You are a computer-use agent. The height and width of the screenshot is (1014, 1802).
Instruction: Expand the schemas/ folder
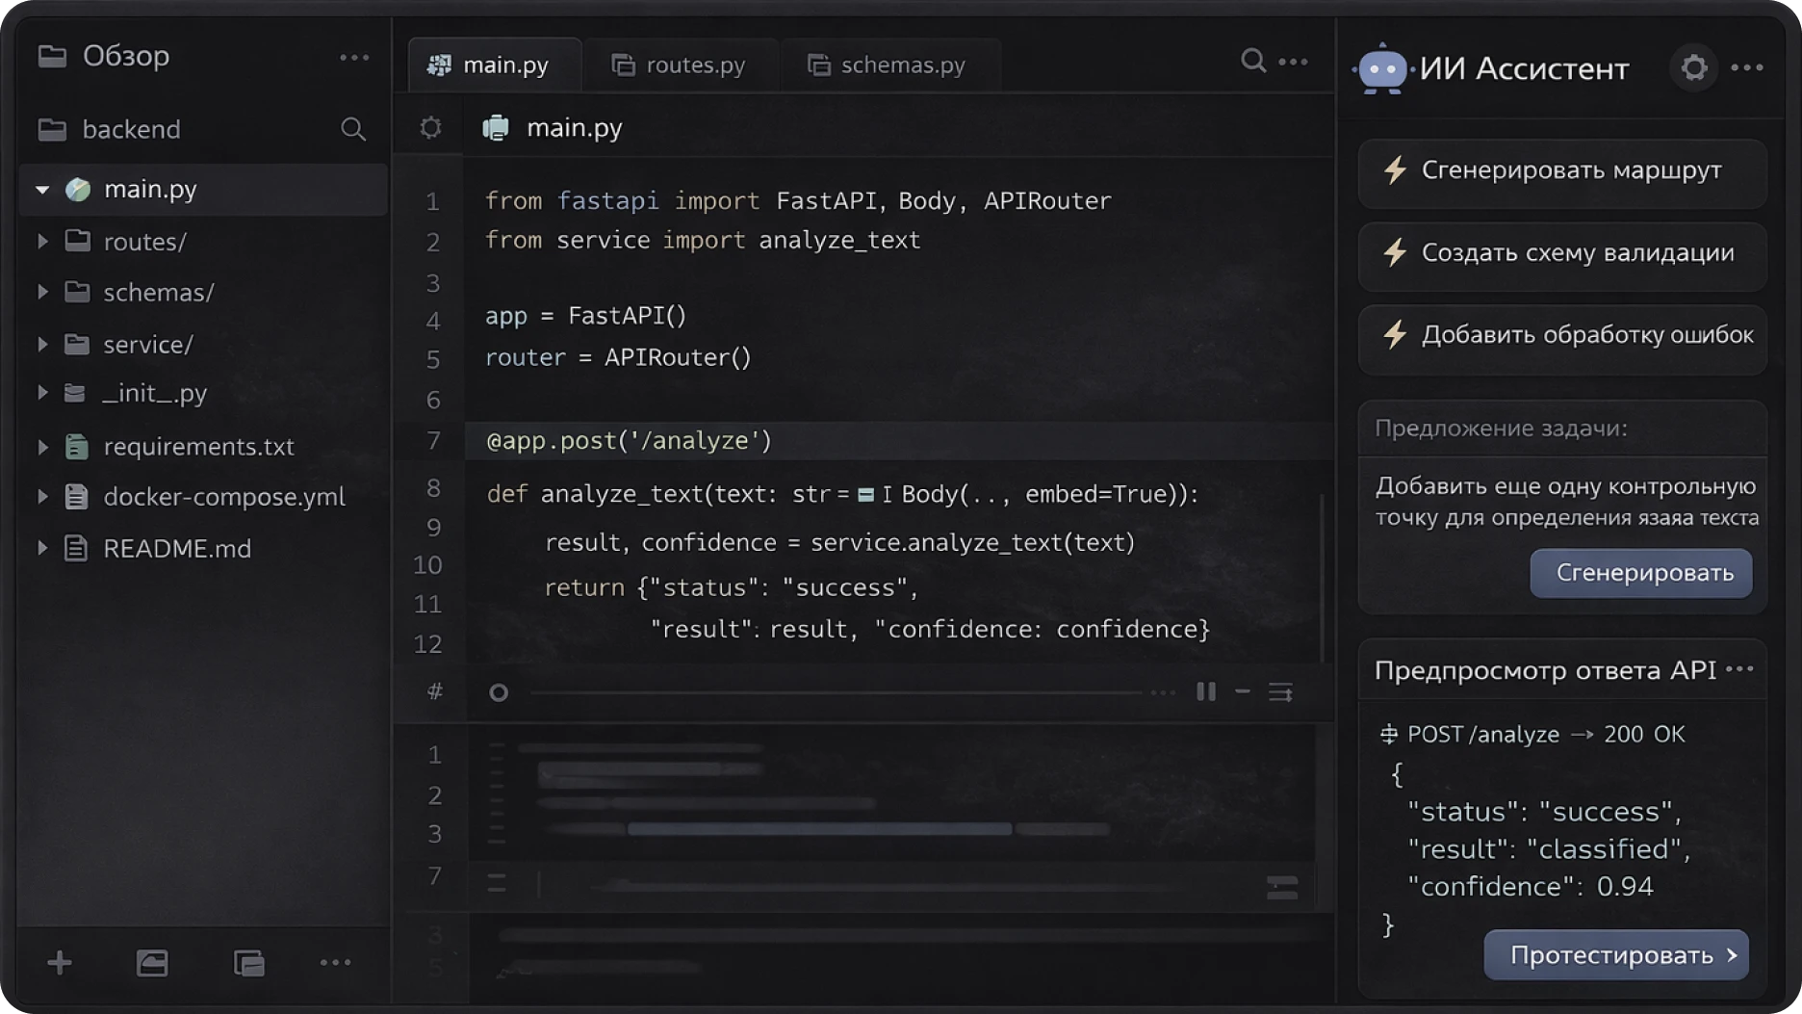coord(42,292)
